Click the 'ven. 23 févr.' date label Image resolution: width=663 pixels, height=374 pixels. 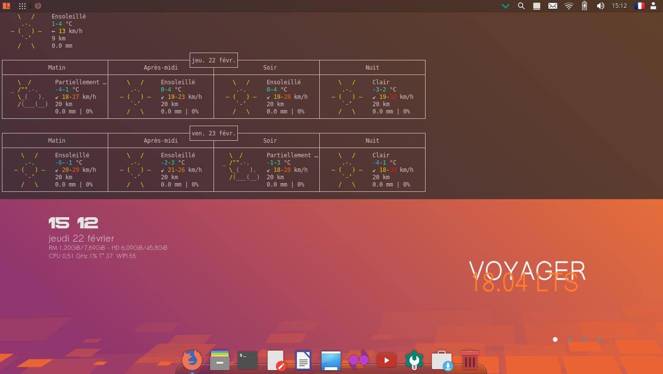click(214, 133)
